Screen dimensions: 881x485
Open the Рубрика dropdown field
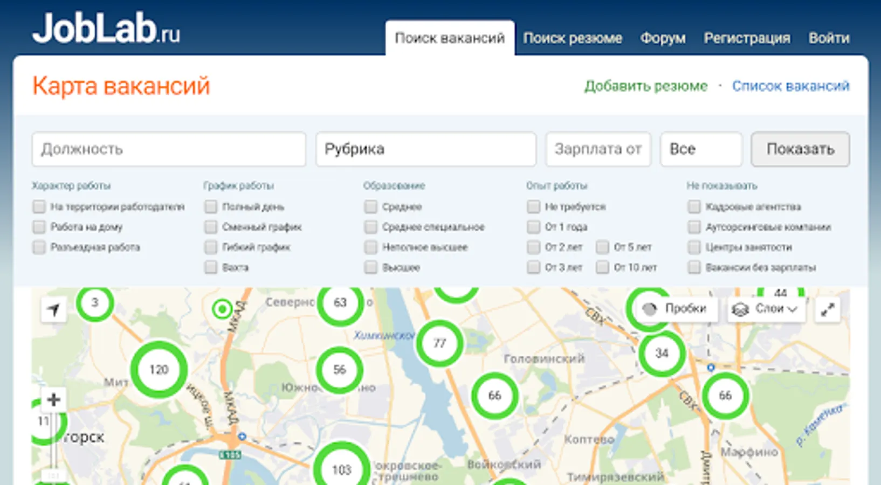coord(426,149)
